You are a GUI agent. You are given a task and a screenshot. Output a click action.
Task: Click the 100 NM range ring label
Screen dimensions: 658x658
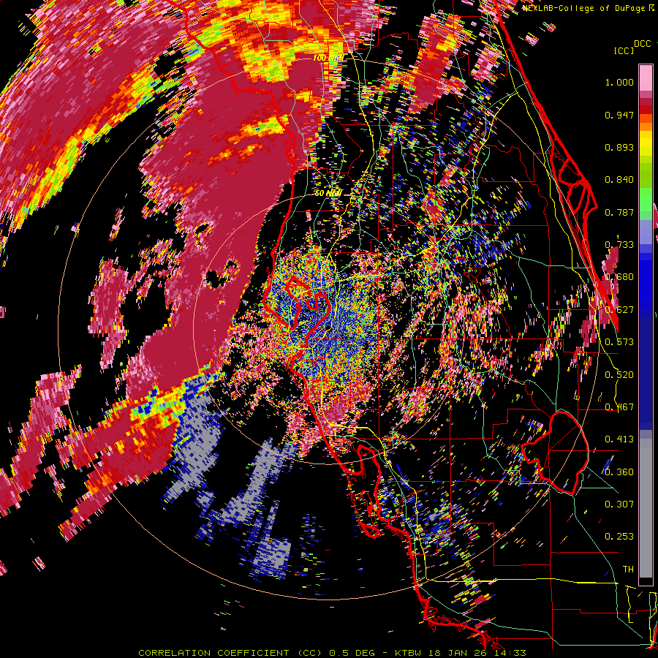[x=328, y=58]
